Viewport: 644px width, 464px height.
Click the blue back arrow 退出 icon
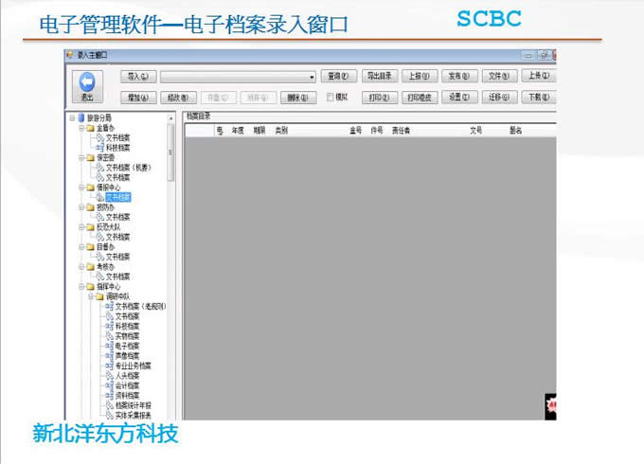point(87,82)
